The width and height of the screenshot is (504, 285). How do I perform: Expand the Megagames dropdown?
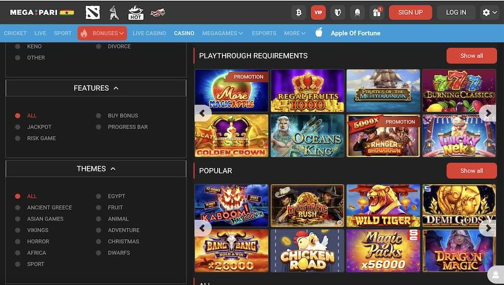pyautogui.click(x=222, y=33)
